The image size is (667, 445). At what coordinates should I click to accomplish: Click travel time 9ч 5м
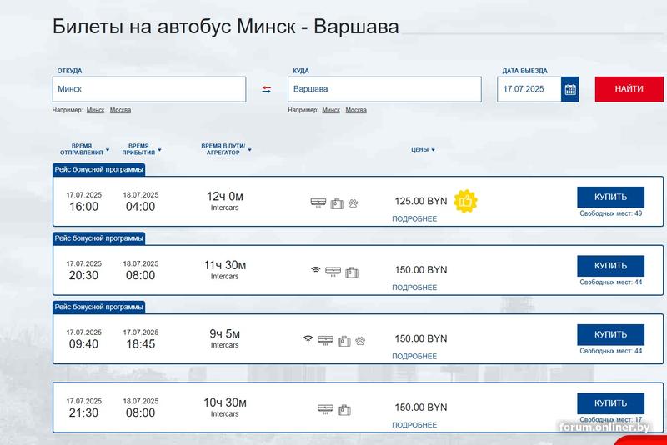pyautogui.click(x=224, y=333)
